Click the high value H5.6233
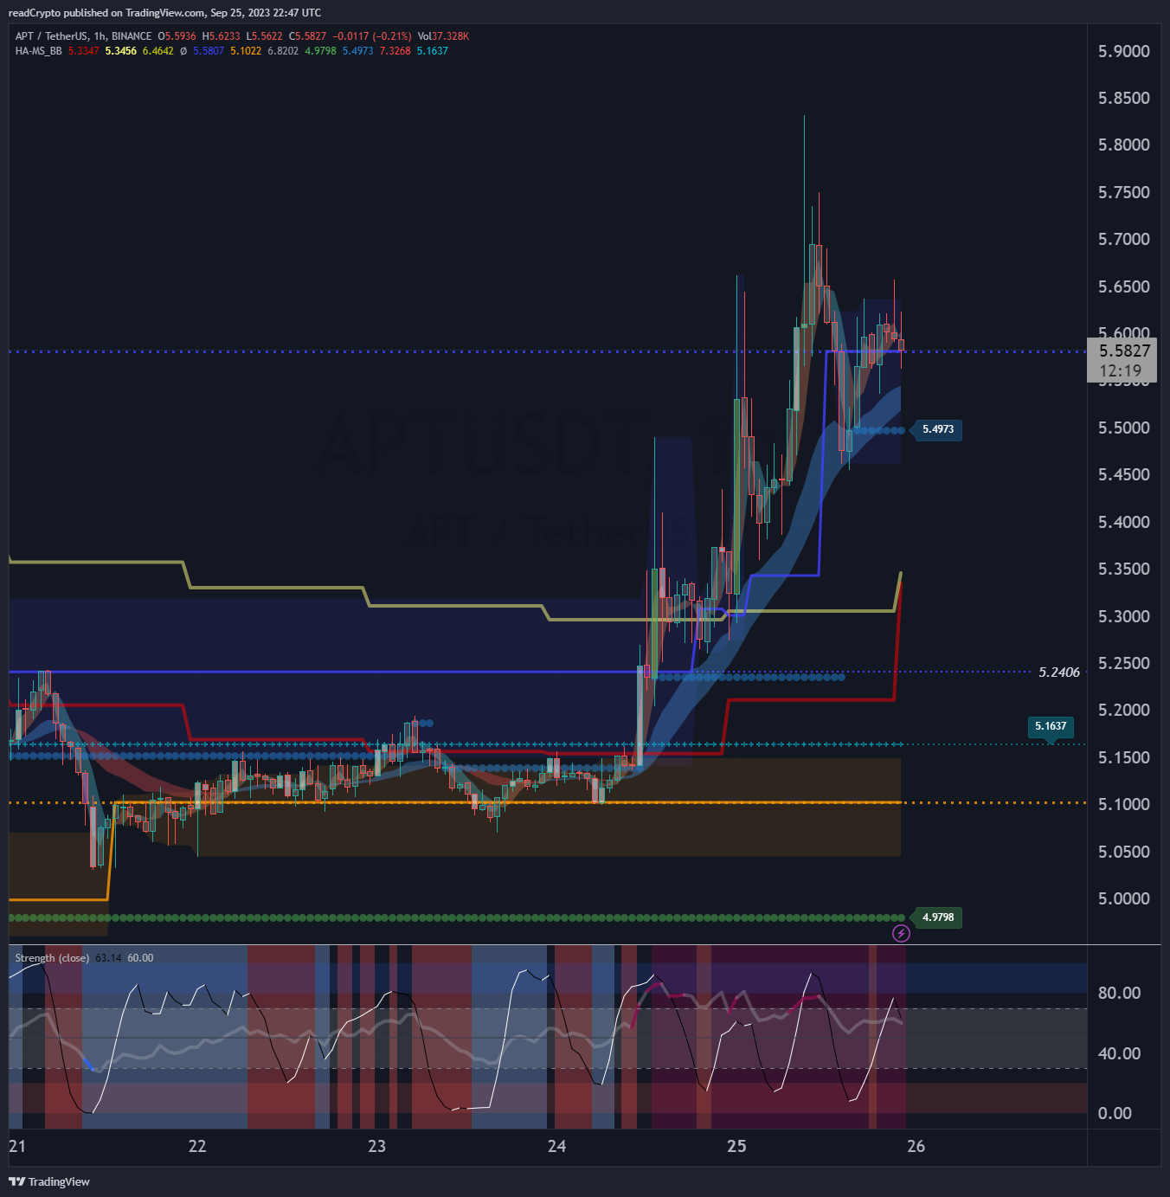 [222, 36]
